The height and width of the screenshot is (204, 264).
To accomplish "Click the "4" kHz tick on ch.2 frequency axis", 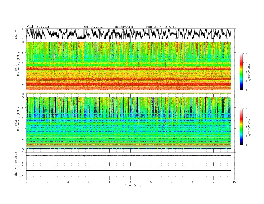I will point(23,129).
